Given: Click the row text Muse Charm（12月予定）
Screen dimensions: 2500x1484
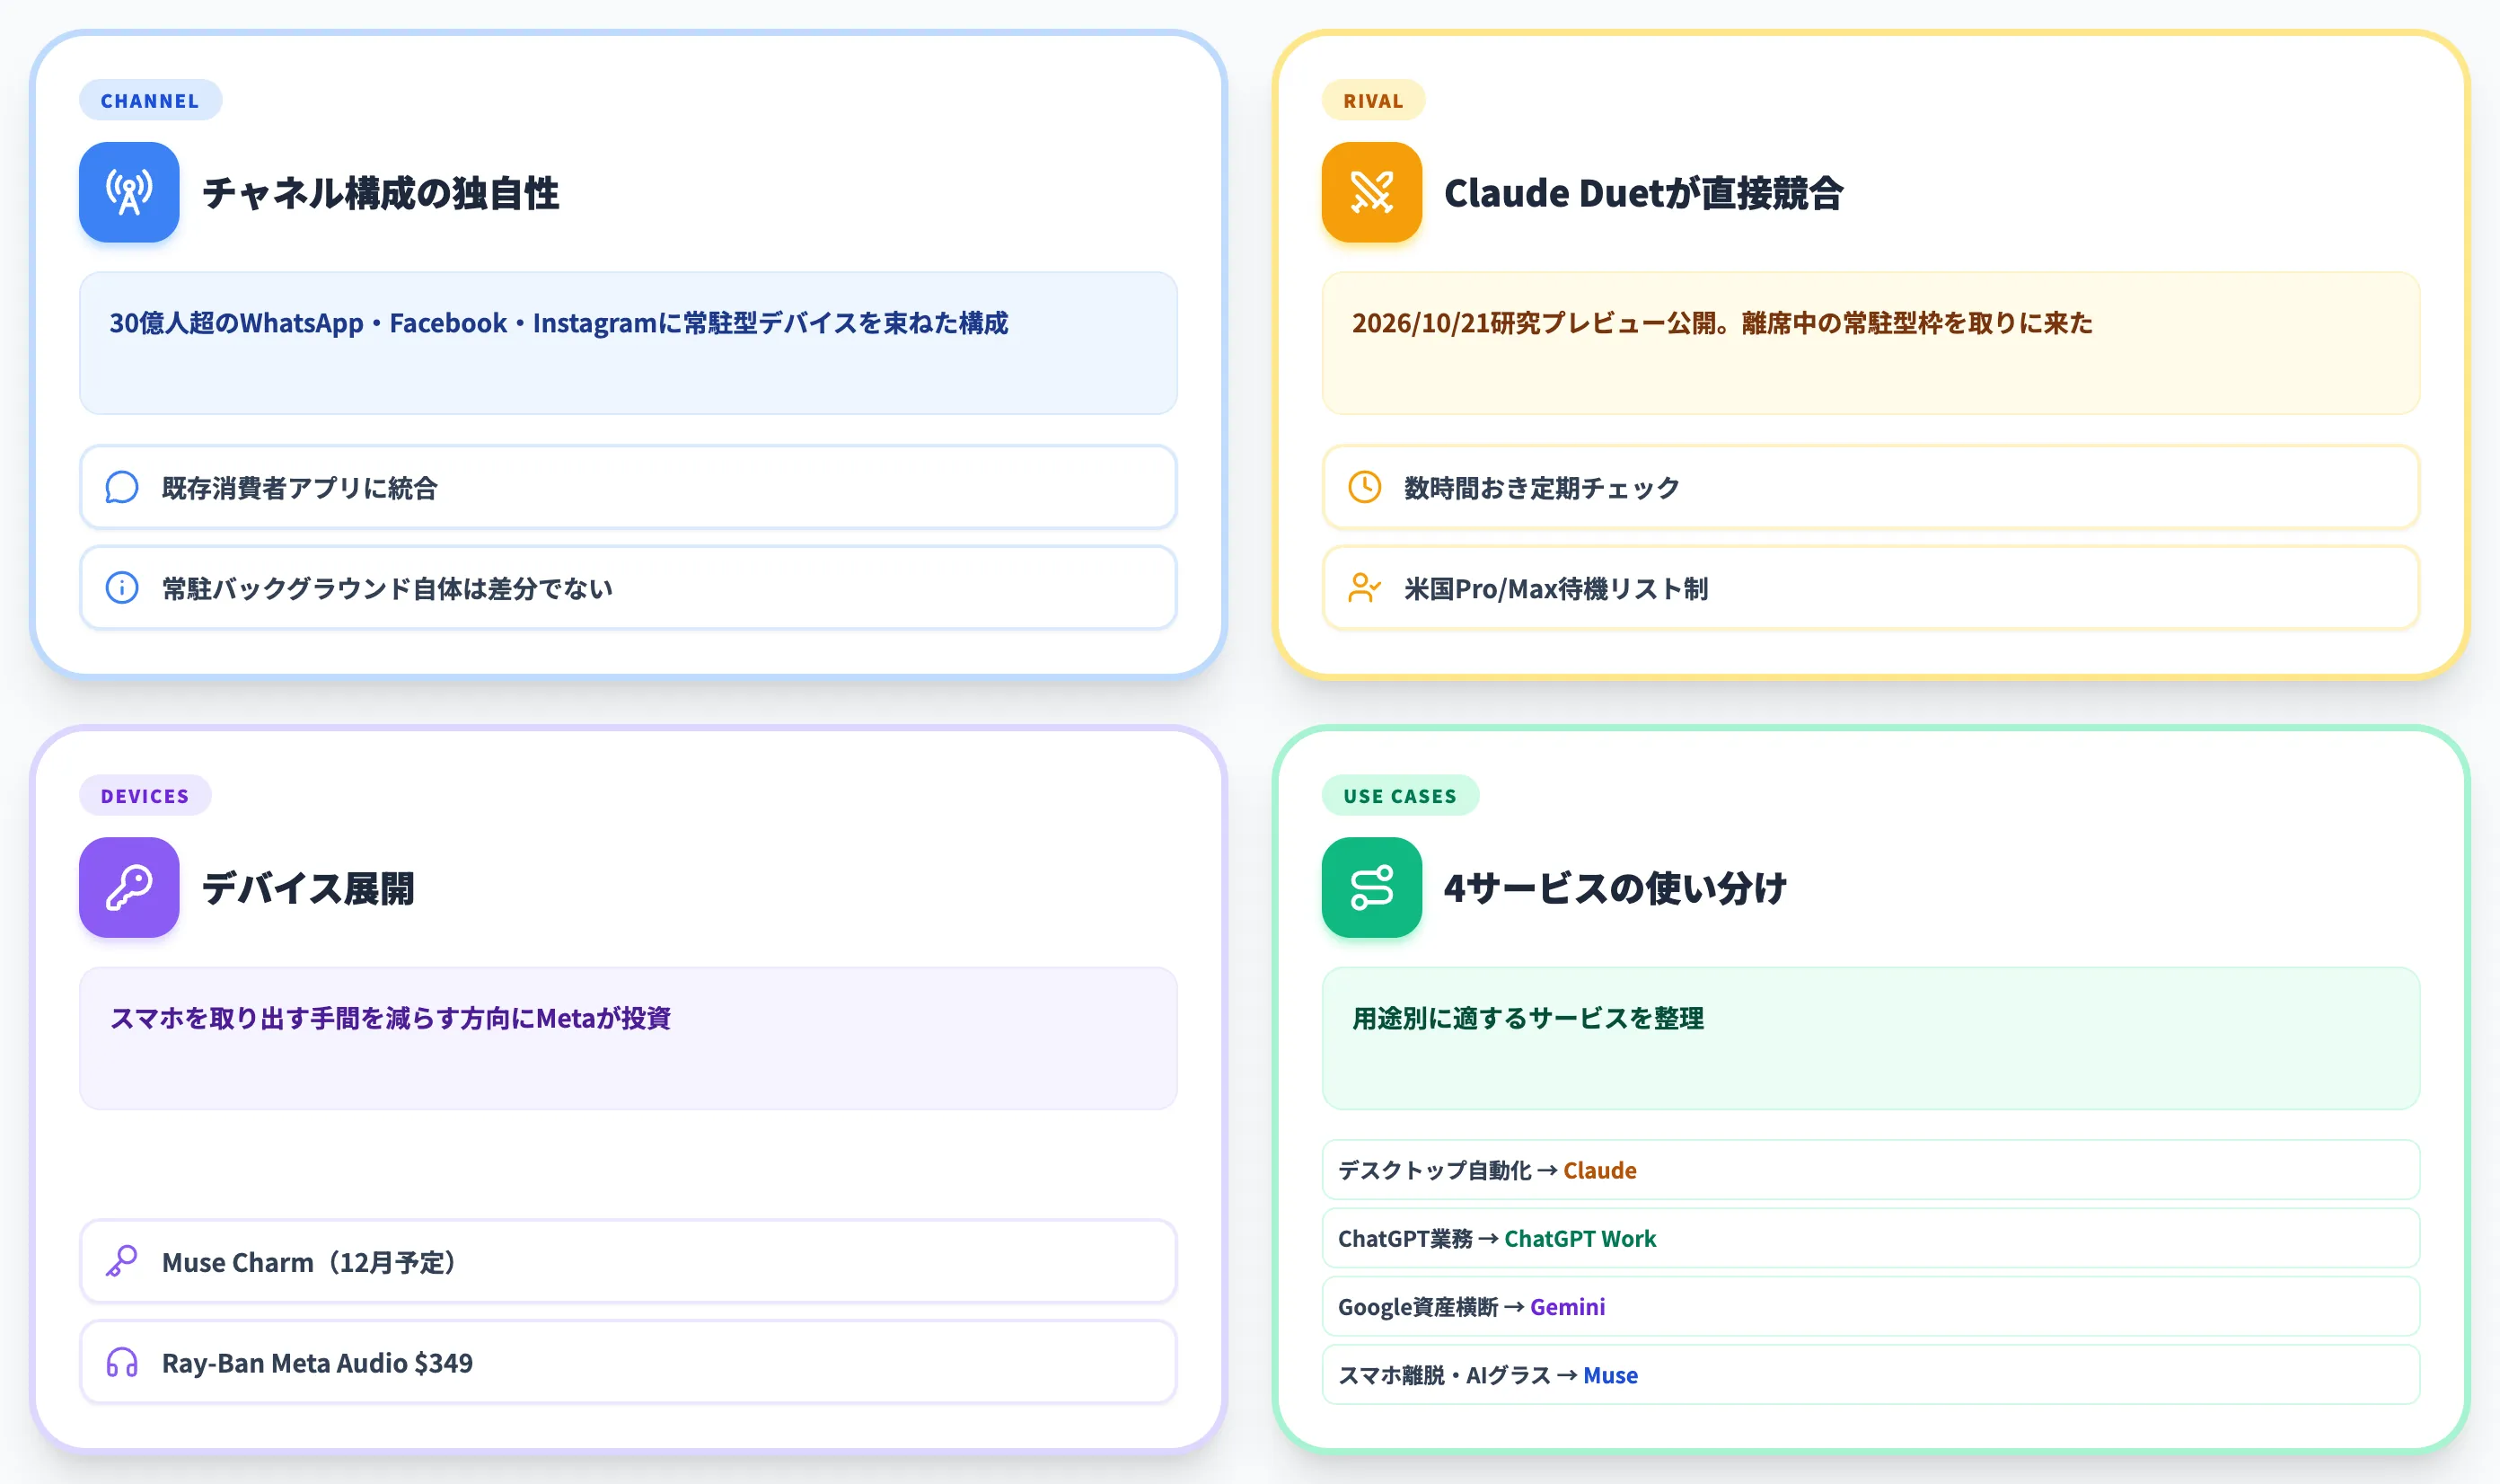Looking at the screenshot, I should tap(310, 1262).
